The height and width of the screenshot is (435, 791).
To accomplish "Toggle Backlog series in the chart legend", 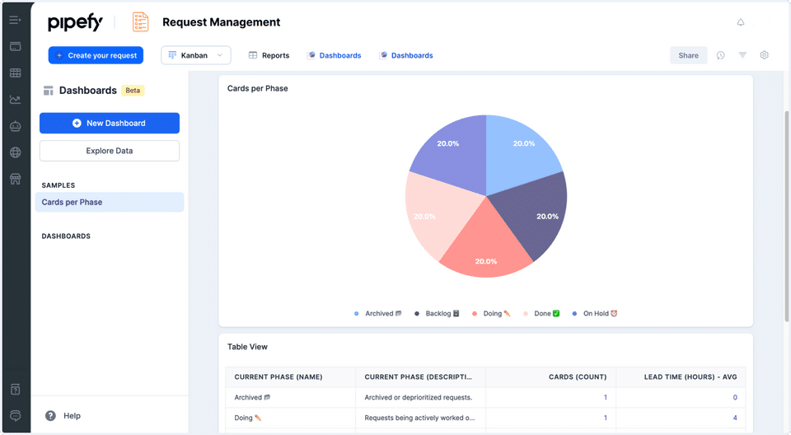I will pos(437,313).
